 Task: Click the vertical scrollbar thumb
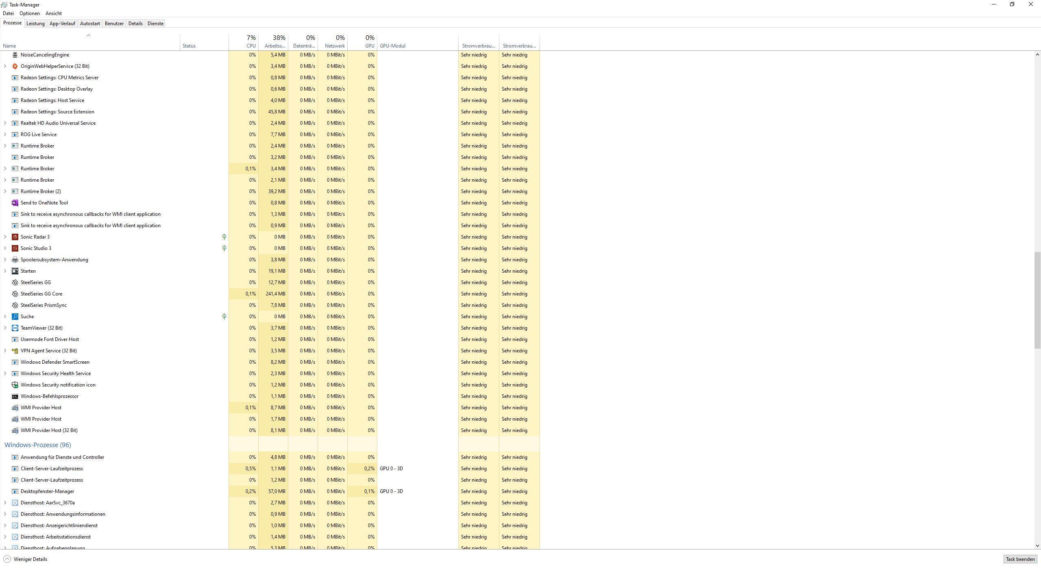(x=1037, y=300)
